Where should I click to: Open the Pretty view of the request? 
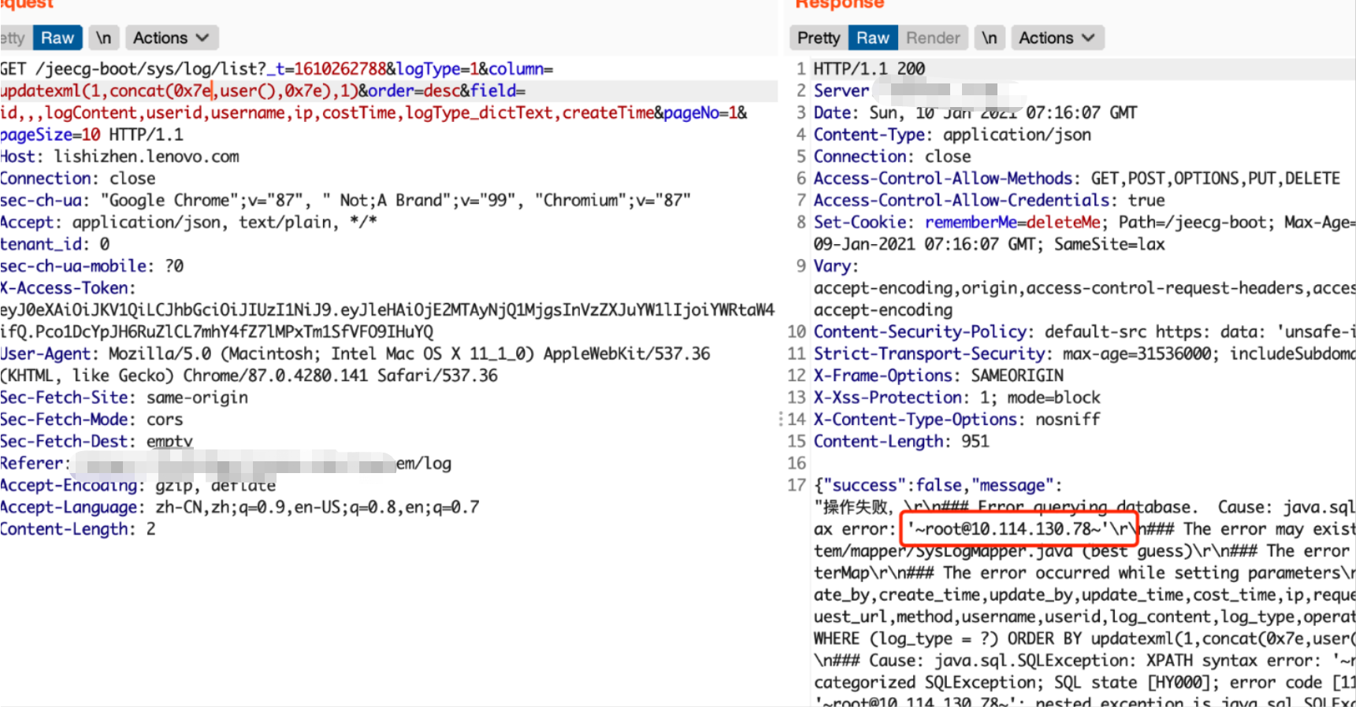point(11,37)
